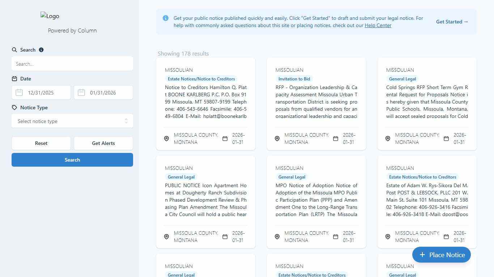Click the info icon beside Search label
The width and height of the screenshot is (494, 277).
tap(41, 50)
